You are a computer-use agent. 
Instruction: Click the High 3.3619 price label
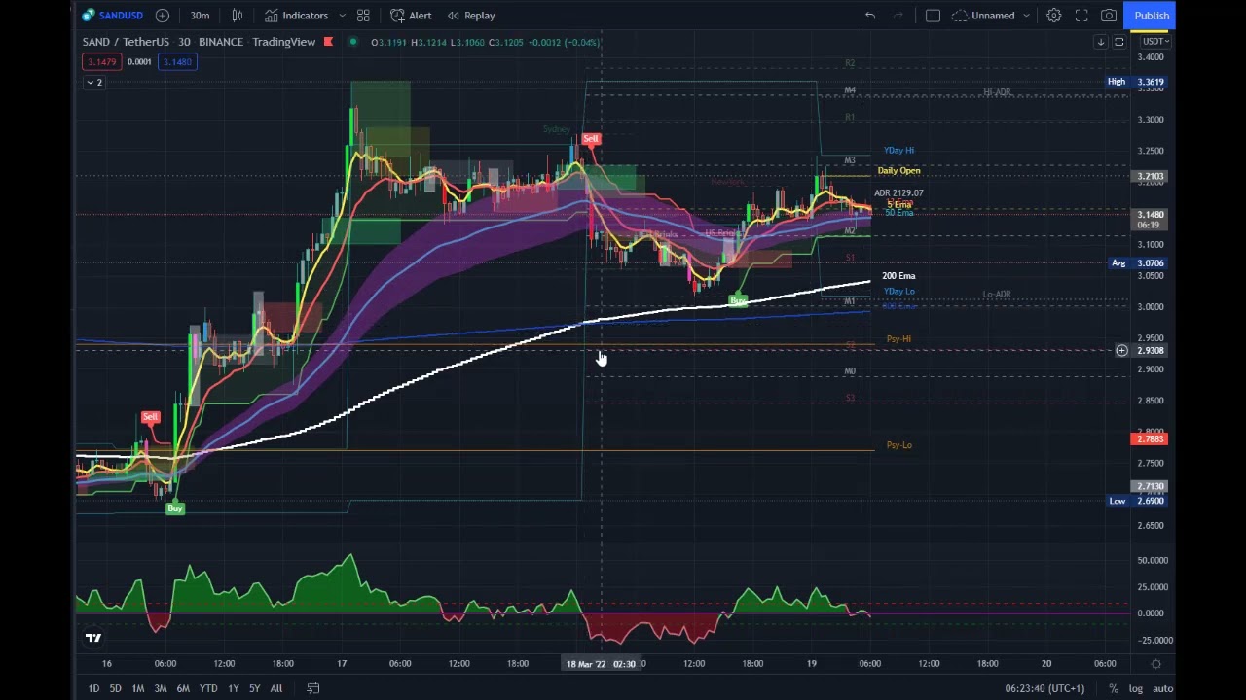click(1136, 82)
